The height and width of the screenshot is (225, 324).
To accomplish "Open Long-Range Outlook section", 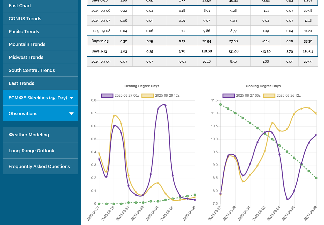I will click(31, 151).
